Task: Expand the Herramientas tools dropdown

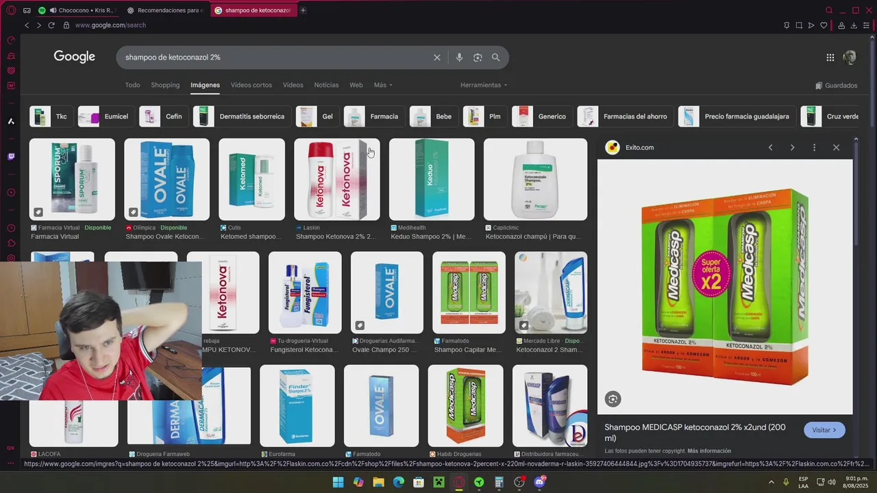Action: pyautogui.click(x=484, y=85)
